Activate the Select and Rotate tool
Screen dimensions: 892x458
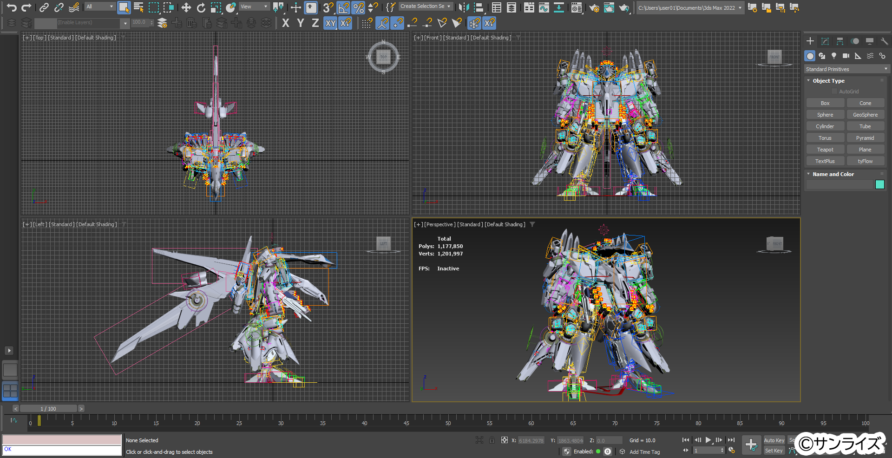pos(201,7)
